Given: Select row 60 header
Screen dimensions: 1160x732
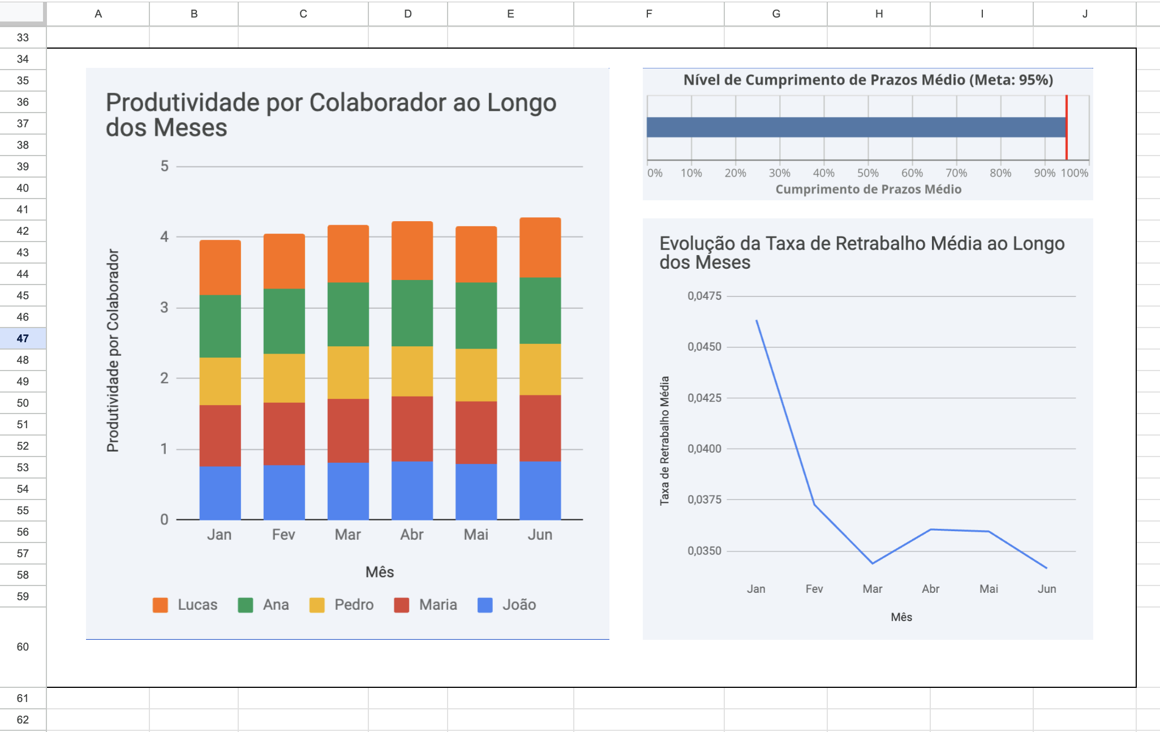Looking at the screenshot, I should (x=23, y=647).
